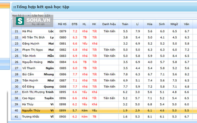Click the HL column header
This screenshot has width=197, height=123.
[84, 24]
